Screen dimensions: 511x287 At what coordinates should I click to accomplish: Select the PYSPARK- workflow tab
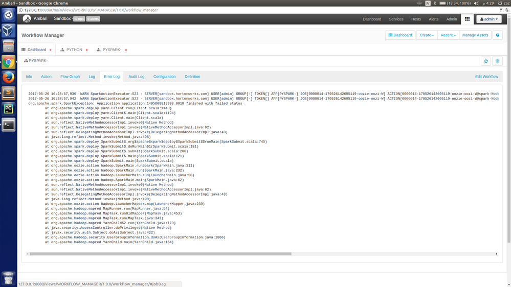pyautogui.click(x=112, y=50)
